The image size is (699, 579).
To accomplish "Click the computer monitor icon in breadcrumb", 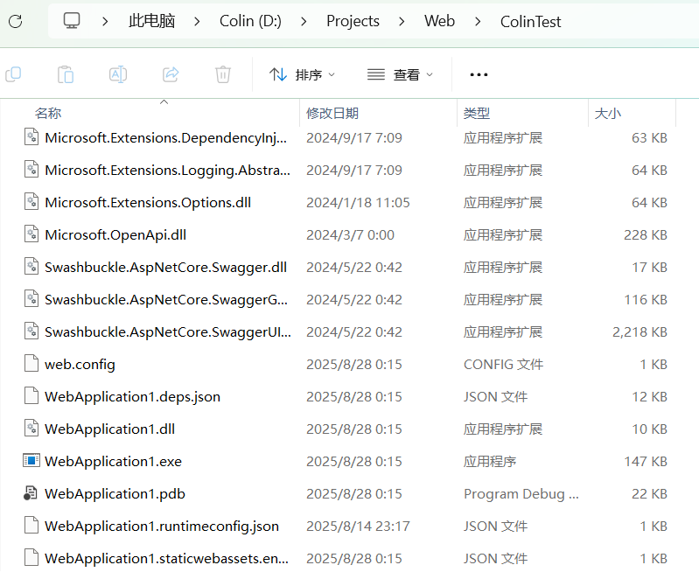I will (x=72, y=21).
